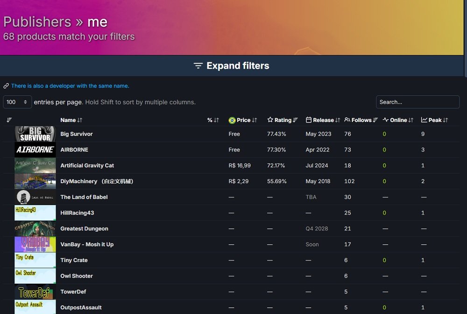Follow the developer with same name link
467x314 pixels.
tap(70, 86)
